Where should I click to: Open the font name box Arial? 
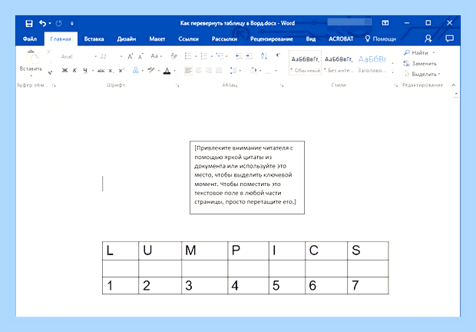[x=78, y=57]
